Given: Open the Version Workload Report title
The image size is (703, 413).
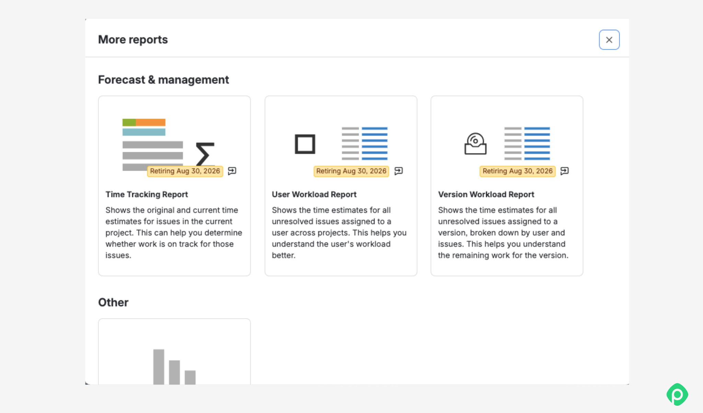Looking at the screenshot, I should 486,194.
